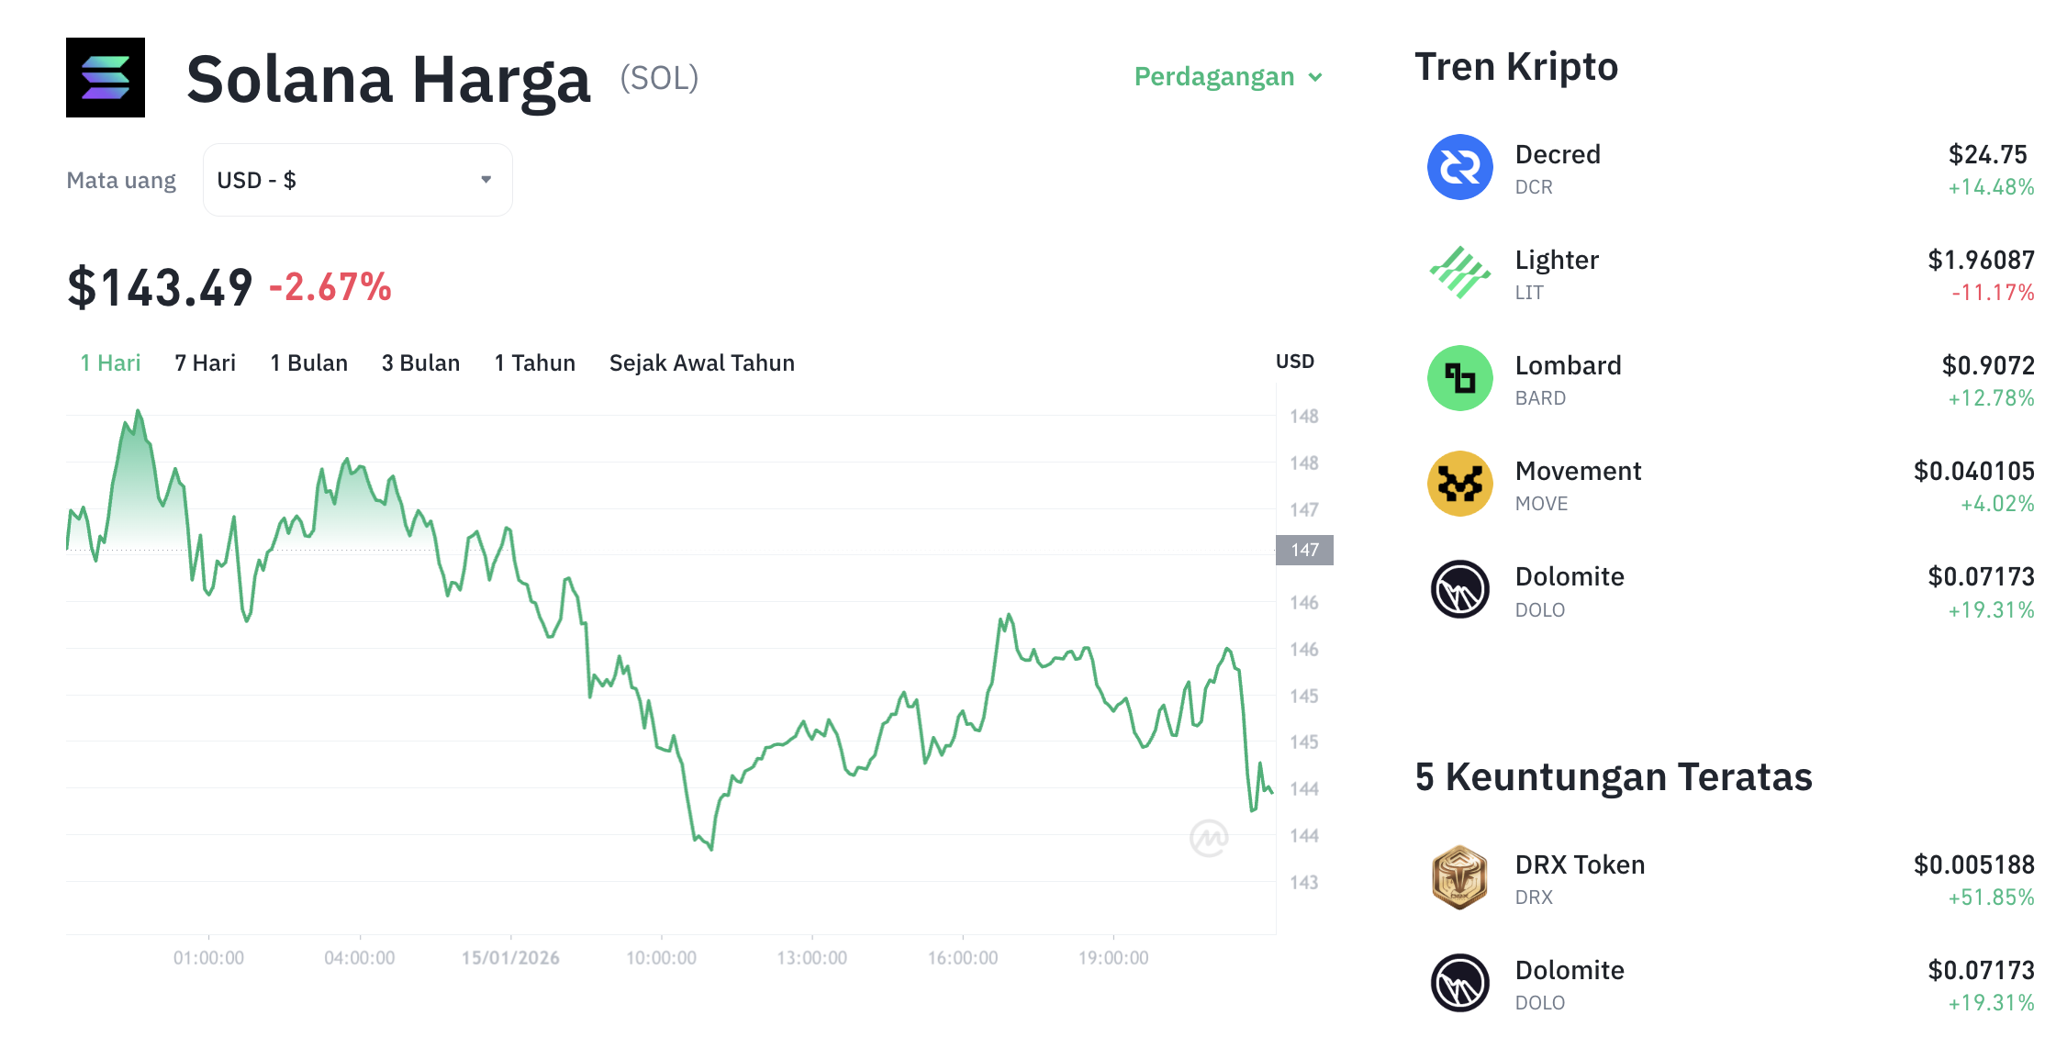Switch to the 7 Hari view

click(204, 362)
